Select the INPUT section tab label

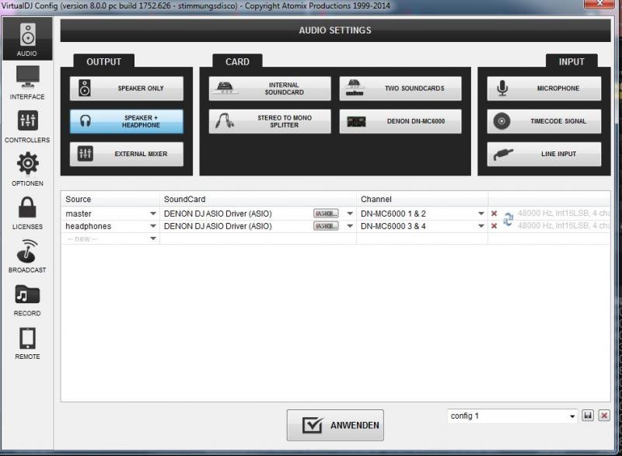[571, 61]
